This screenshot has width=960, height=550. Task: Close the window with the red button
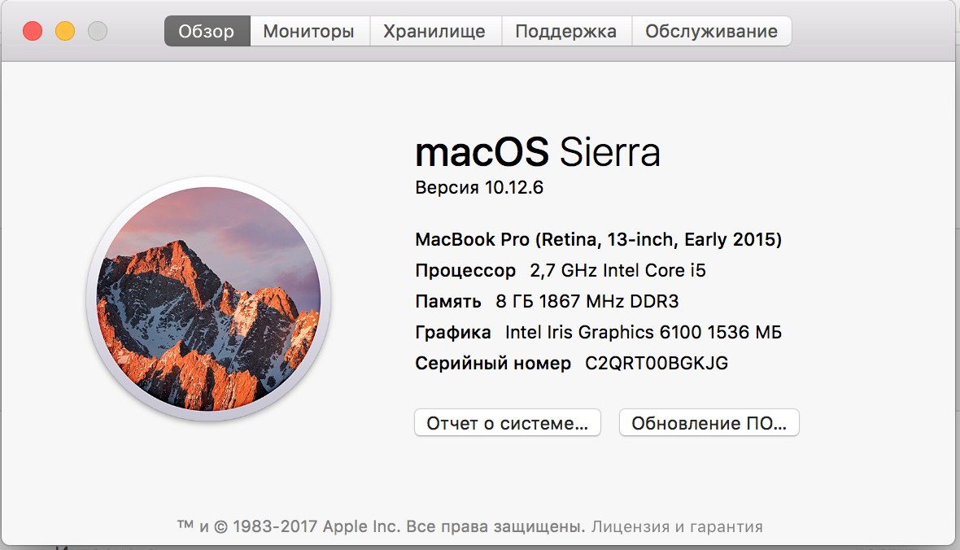(33, 31)
